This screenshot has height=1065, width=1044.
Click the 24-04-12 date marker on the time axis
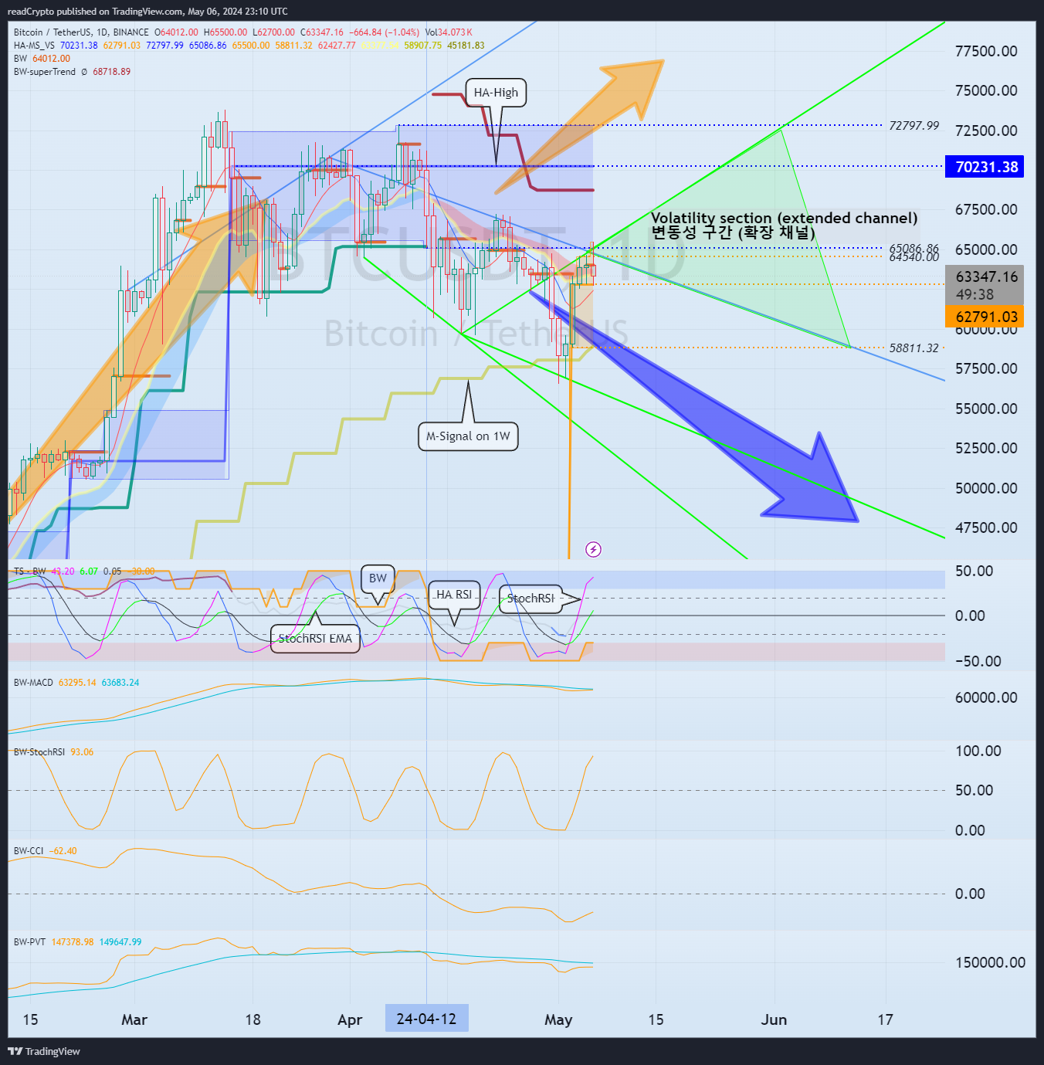pyautogui.click(x=426, y=1019)
